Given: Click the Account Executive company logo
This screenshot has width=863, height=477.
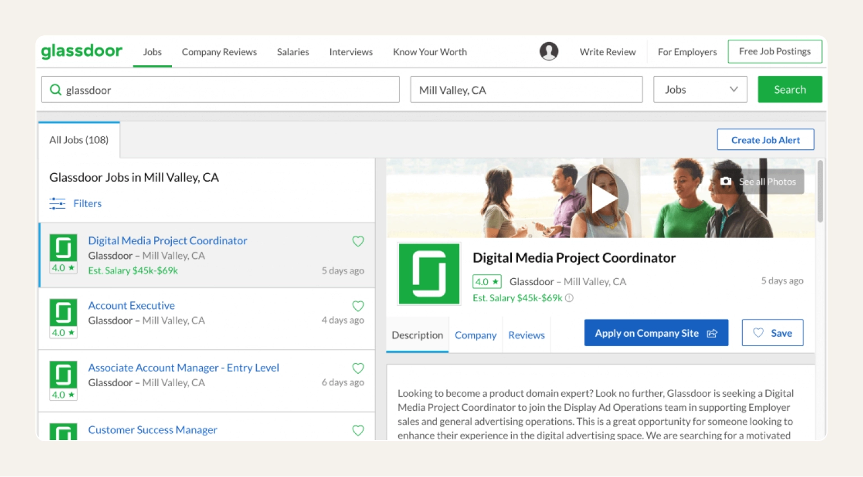Looking at the screenshot, I should click(63, 313).
